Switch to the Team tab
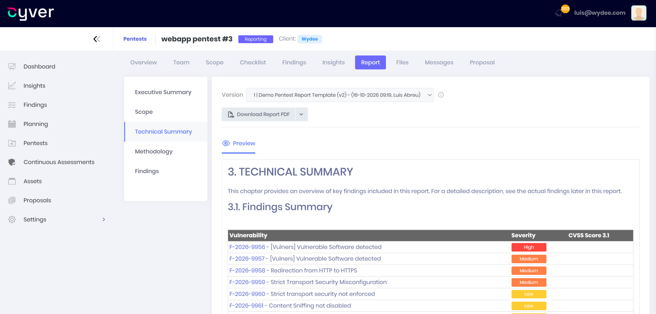 181,62
